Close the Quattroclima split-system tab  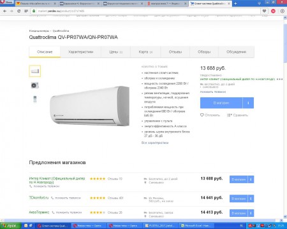click(x=229, y=4)
